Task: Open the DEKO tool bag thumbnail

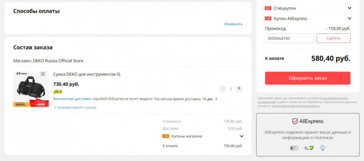Action: [31, 89]
